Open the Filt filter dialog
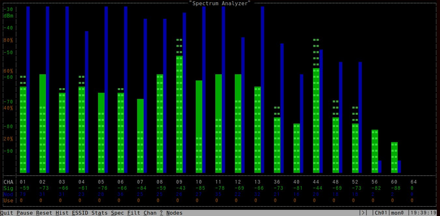Screen dimensions: 440x216 click(134, 213)
